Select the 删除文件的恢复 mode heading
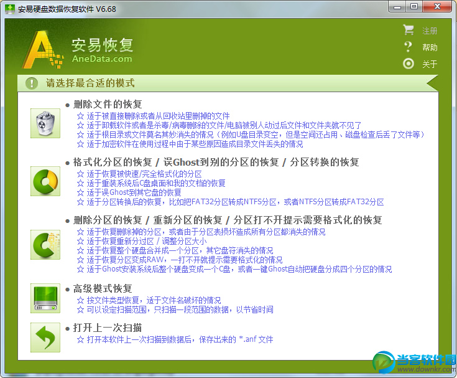This screenshot has width=457, height=378. (x=108, y=104)
